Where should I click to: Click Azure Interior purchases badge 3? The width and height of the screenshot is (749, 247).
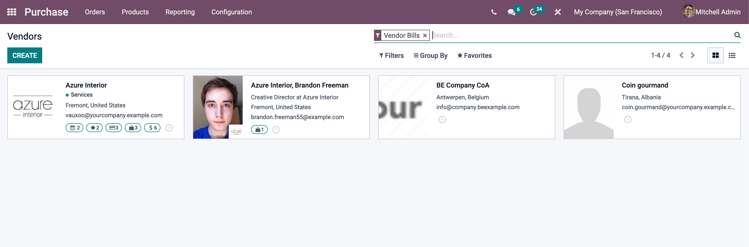click(133, 128)
